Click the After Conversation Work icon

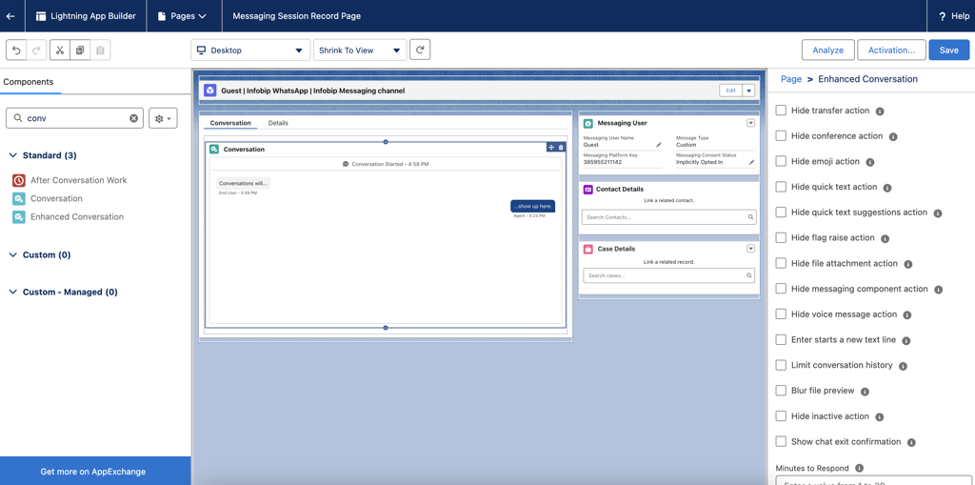(x=19, y=180)
